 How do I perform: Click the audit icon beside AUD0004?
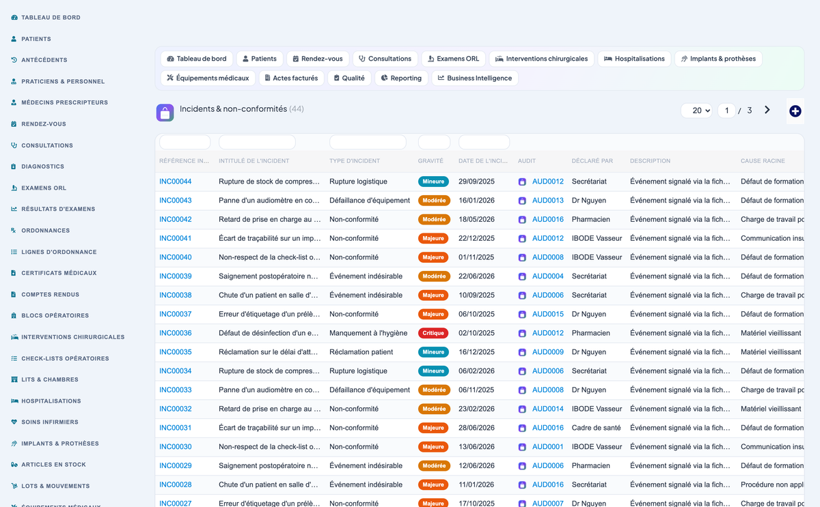[522, 276]
